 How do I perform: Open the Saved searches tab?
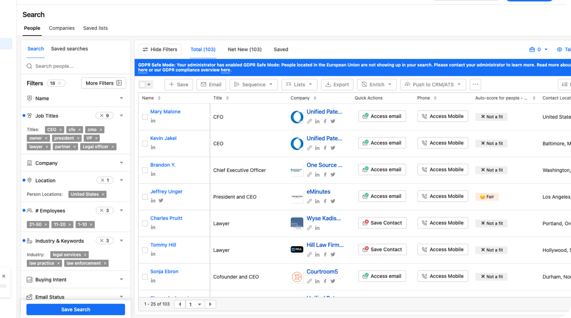(x=69, y=49)
